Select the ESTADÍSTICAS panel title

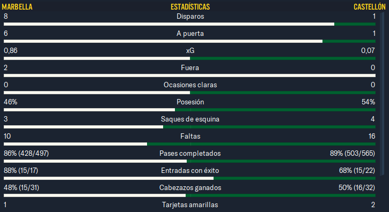190,6
